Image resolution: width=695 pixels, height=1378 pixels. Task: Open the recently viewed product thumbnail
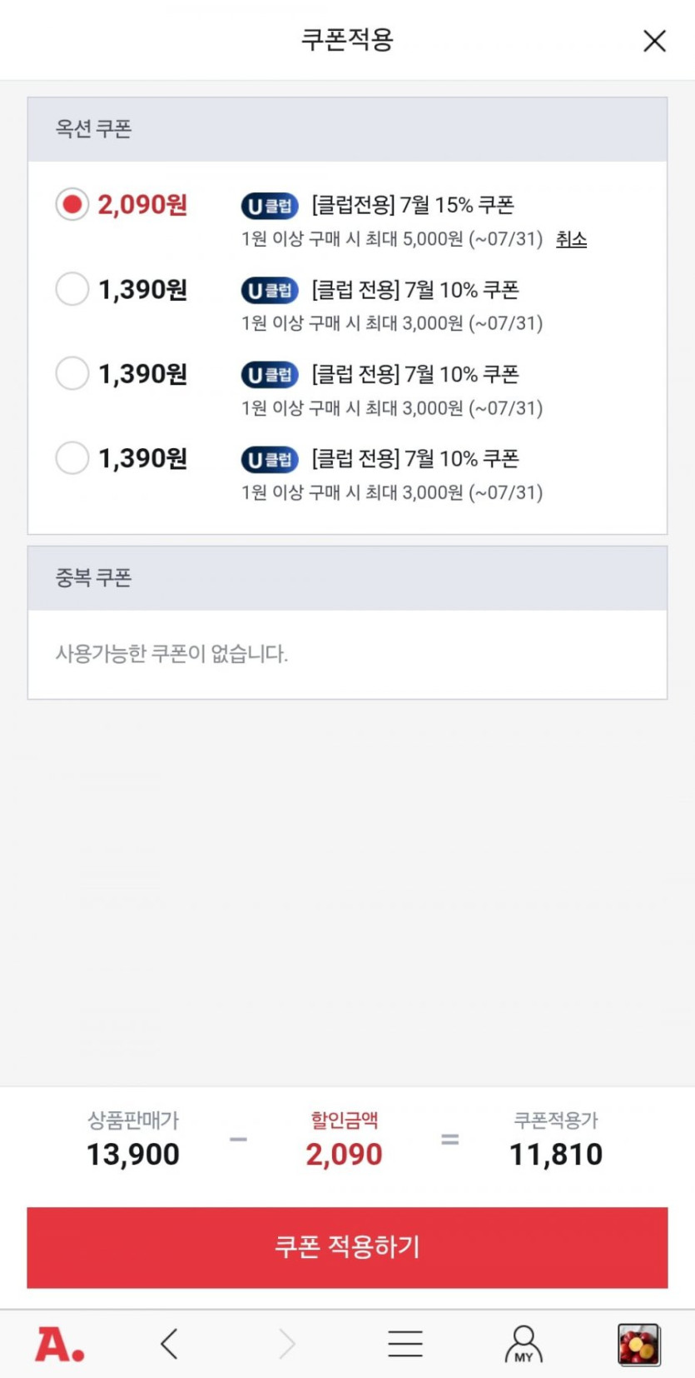638,1344
